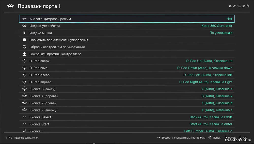Viewport: 254px width, 144px height.
Task: Change mouse index value По умолчанию
Action: click(x=221, y=33)
